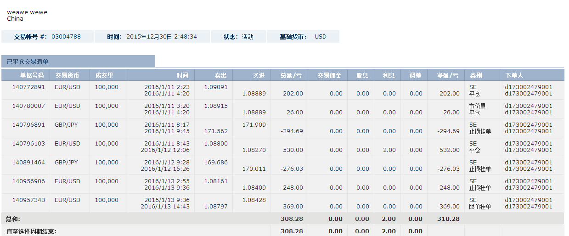Click the 总盈/亏 column header
The image size is (569, 236).
[x=291, y=75]
